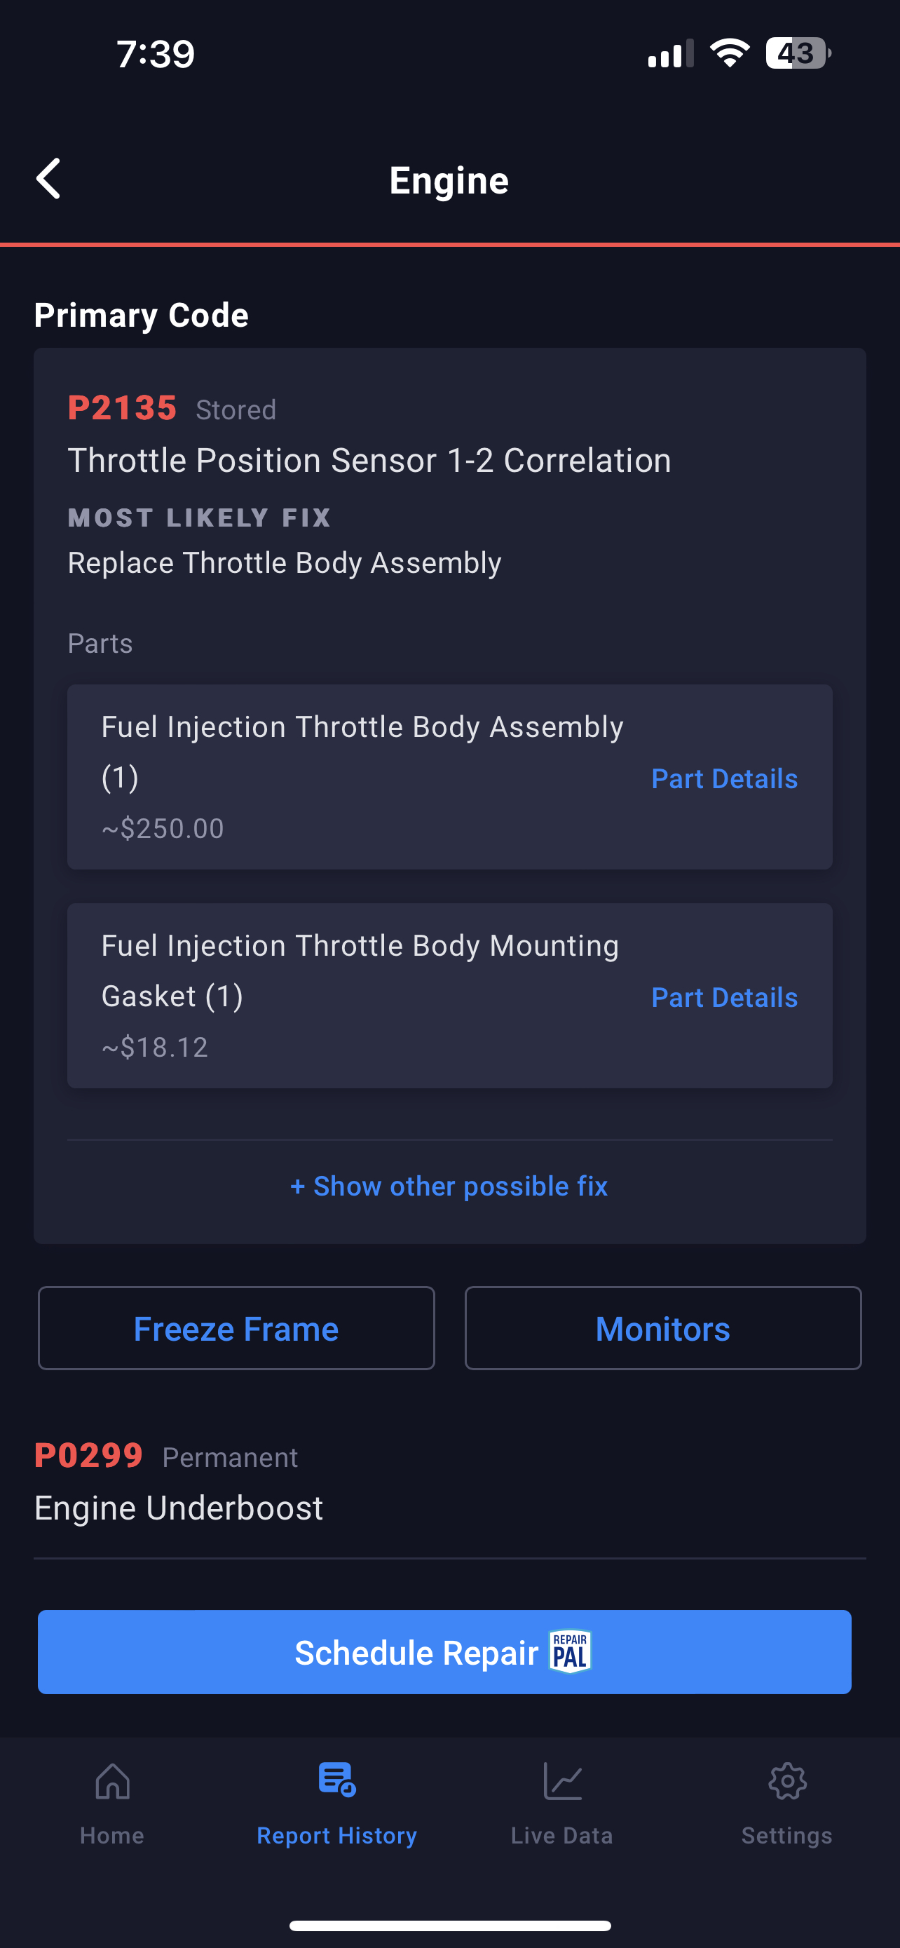Screen dimensions: 900x1948
Task: Tap the RepairPal logo badge
Action: coord(571,1651)
